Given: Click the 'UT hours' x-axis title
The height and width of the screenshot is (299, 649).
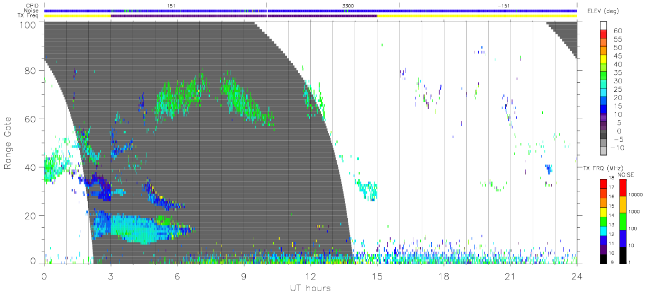Looking at the screenshot, I should [x=310, y=288].
